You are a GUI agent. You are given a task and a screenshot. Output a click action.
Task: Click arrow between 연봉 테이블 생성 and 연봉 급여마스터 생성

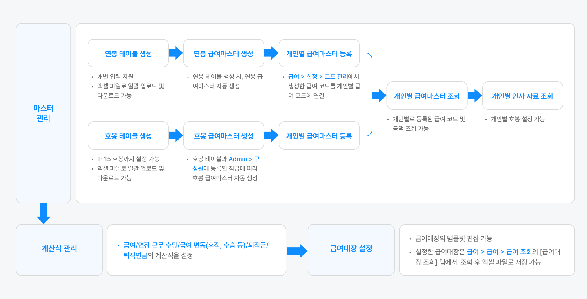tap(176, 53)
